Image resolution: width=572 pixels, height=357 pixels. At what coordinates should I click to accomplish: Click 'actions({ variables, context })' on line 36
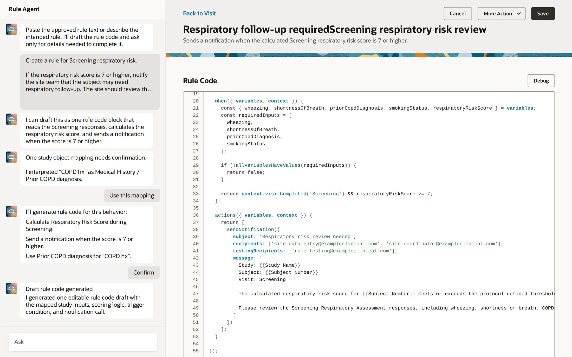pyautogui.click(x=261, y=215)
